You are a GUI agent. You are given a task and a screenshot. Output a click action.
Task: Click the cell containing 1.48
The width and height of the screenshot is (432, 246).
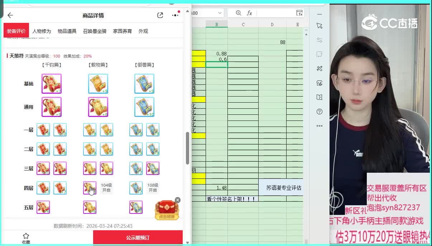pyautogui.click(x=217, y=188)
